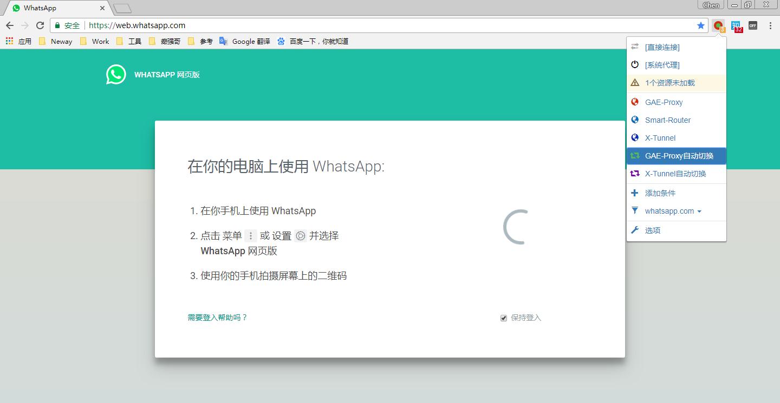Open the Work bookmark folder
Viewport: 780px width, 403px height.
[x=95, y=41]
